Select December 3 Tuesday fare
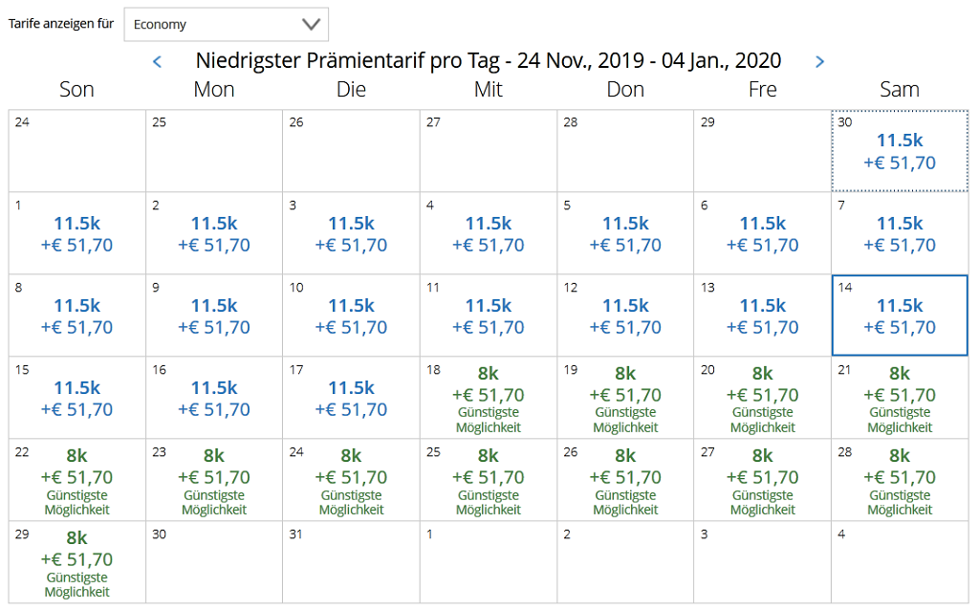 click(351, 234)
